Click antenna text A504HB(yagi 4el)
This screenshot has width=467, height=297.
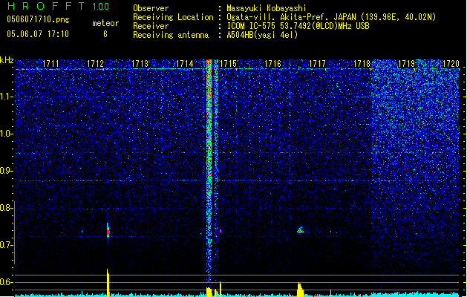pyautogui.click(x=262, y=35)
